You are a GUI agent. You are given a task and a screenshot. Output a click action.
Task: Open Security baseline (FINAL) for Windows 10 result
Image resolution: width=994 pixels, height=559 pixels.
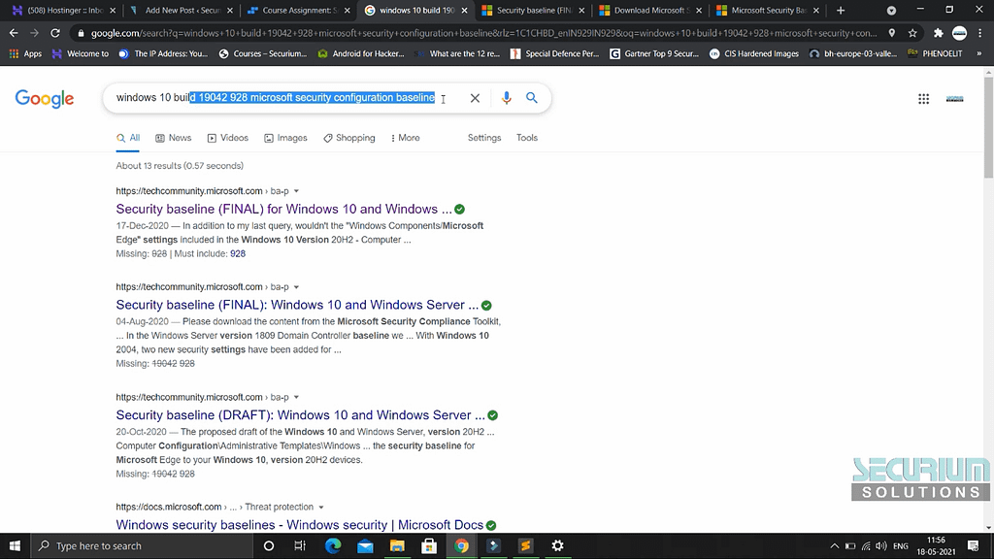[x=284, y=210]
